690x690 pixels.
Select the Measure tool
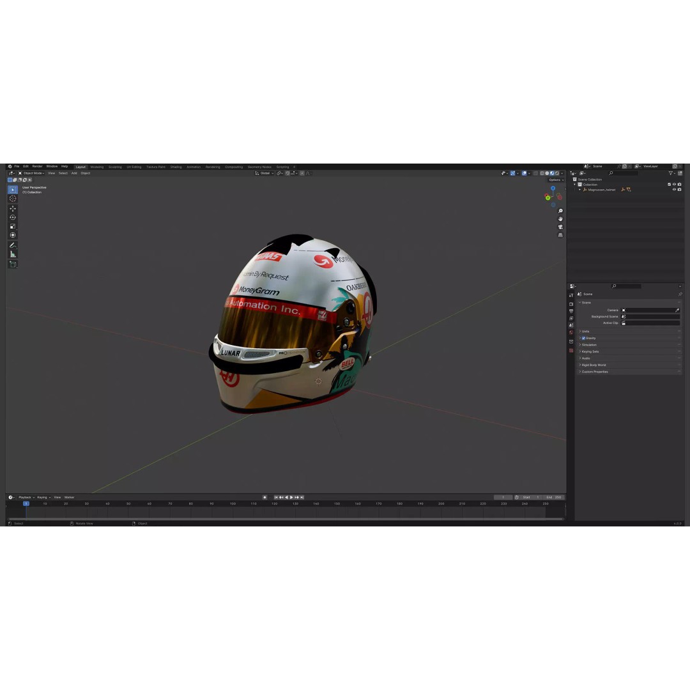[x=13, y=254]
